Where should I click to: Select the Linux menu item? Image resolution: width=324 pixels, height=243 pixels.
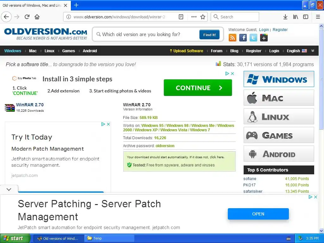(49, 51)
